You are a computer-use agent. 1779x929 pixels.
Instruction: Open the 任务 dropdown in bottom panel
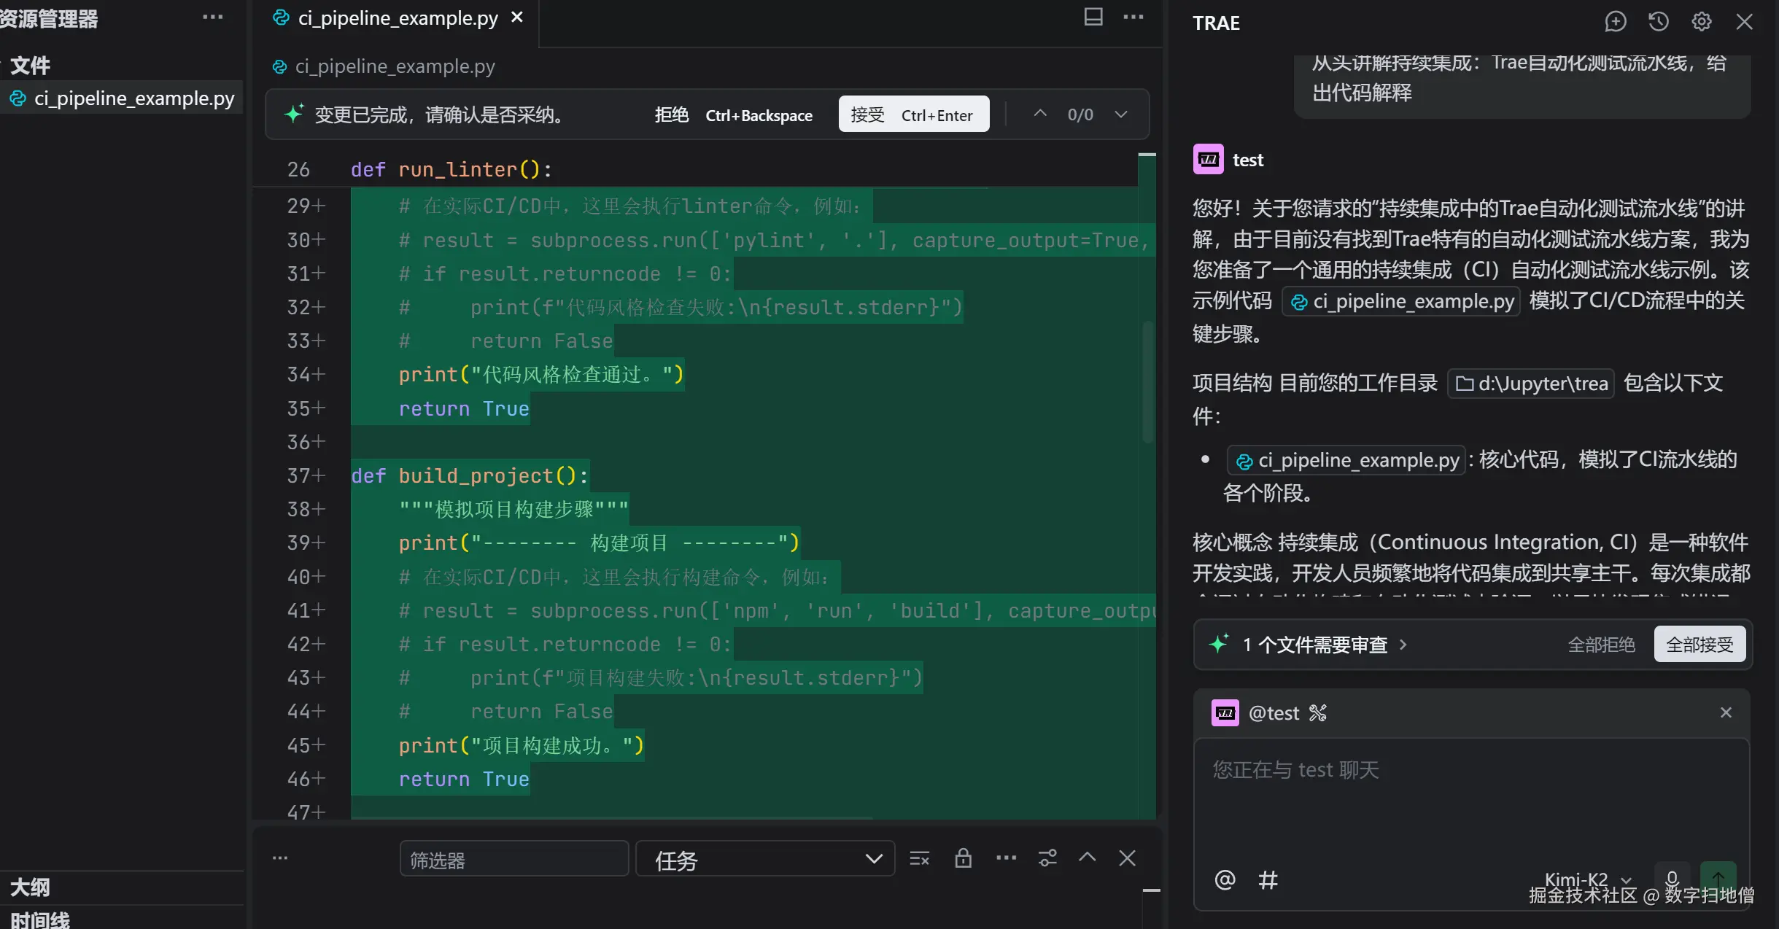pyautogui.click(x=764, y=859)
